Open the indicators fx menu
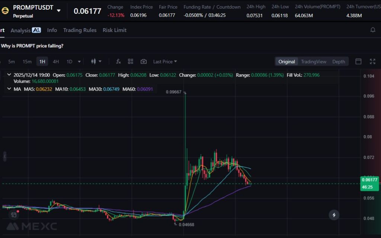 click(x=118, y=62)
